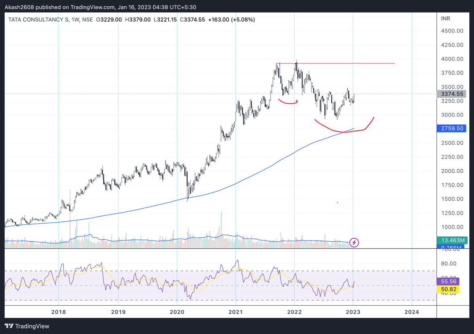Click the purple RSI value 55.56
474x334 pixels.
click(448, 282)
